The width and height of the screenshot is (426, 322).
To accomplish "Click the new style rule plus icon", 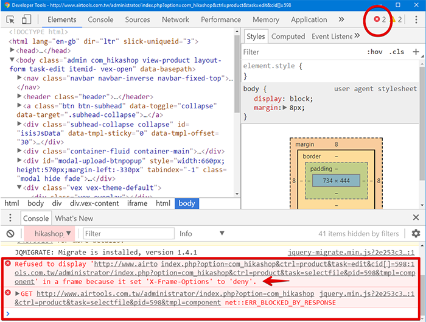I will (x=416, y=52).
